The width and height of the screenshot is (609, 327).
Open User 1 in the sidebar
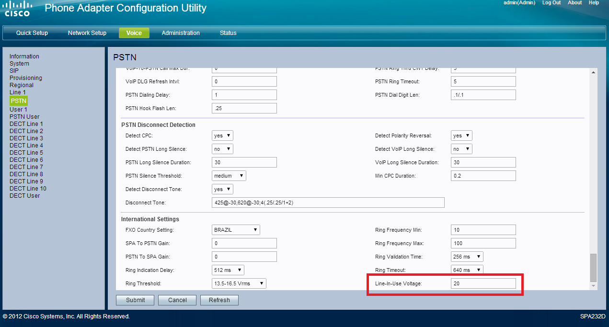click(x=19, y=110)
